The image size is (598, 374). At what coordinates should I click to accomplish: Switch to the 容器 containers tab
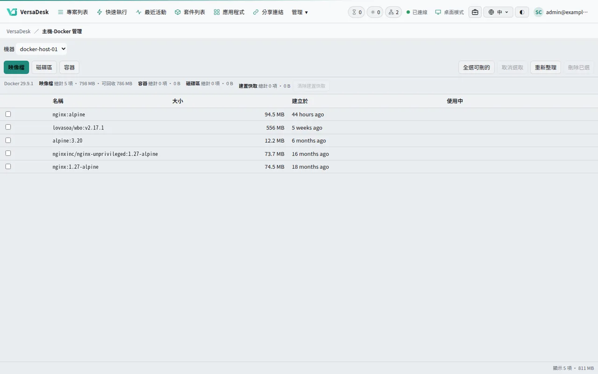tap(69, 67)
